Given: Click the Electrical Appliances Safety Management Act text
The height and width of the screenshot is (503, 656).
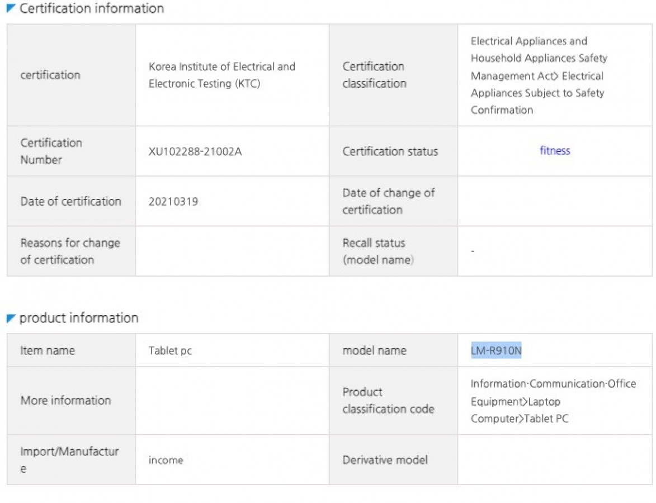Looking at the screenshot, I should (538, 75).
